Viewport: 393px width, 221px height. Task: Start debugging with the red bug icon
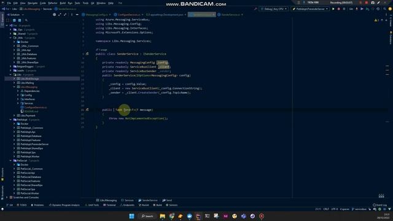coord(338,9)
